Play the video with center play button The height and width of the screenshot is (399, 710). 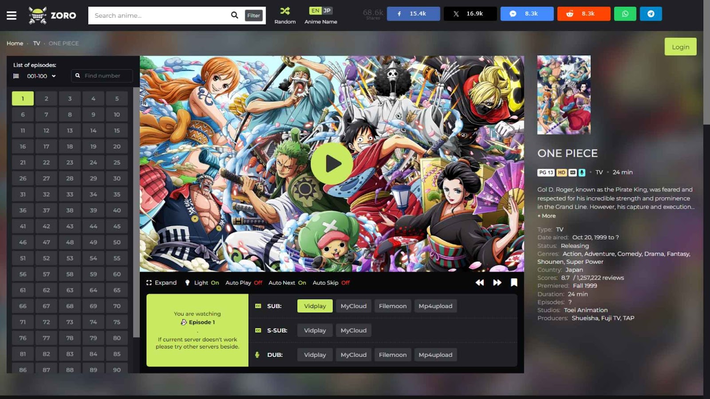(x=332, y=164)
